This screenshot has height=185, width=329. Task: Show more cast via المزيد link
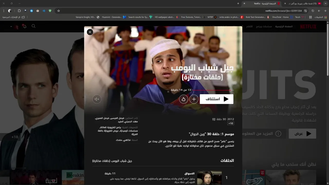[121, 122]
